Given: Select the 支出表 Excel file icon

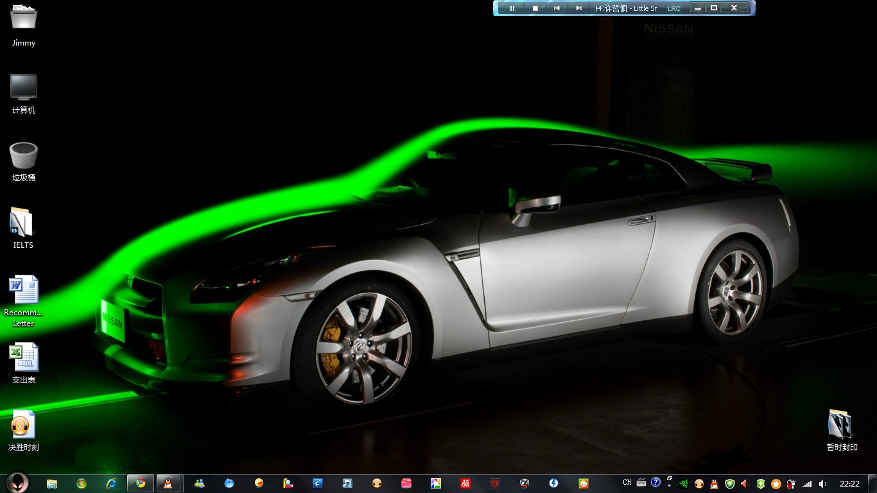Looking at the screenshot, I should coord(24,363).
